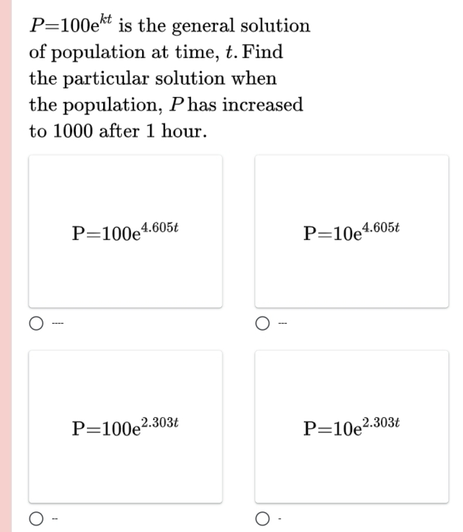Click the P=10e^4.605t answer card

click(x=352, y=231)
